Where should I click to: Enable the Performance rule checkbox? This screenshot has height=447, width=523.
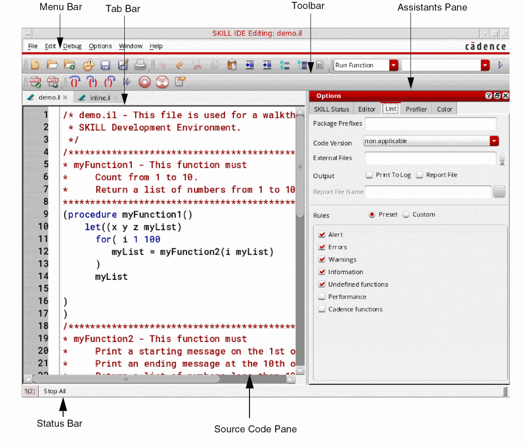pyautogui.click(x=322, y=297)
